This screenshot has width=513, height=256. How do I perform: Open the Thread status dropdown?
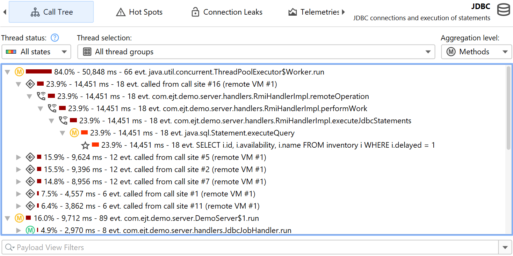coord(36,52)
